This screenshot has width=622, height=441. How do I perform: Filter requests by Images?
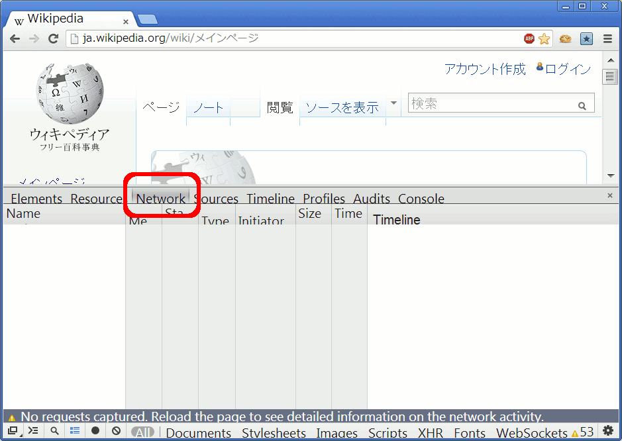337,433
